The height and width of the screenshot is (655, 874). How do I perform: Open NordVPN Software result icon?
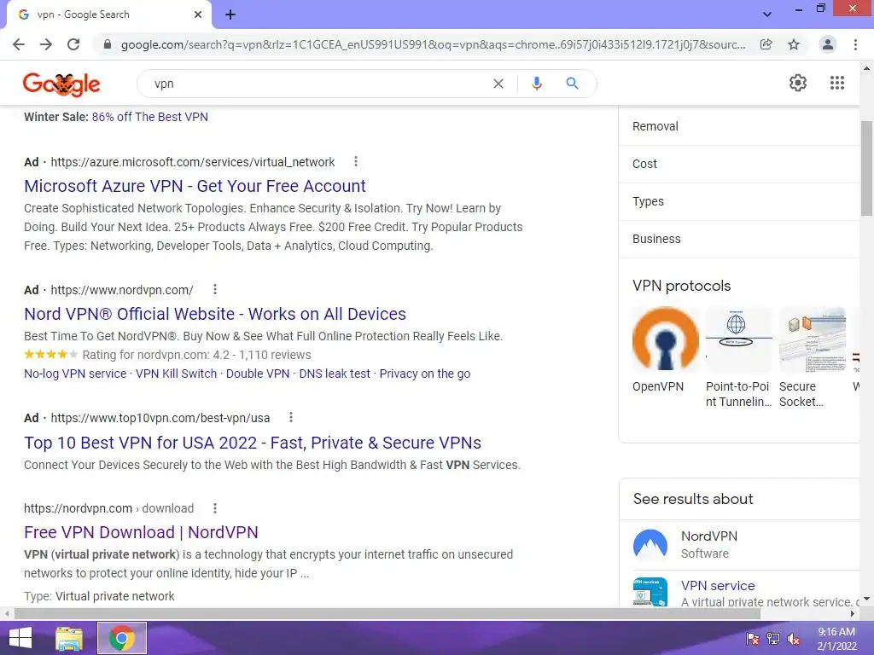pyautogui.click(x=650, y=544)
